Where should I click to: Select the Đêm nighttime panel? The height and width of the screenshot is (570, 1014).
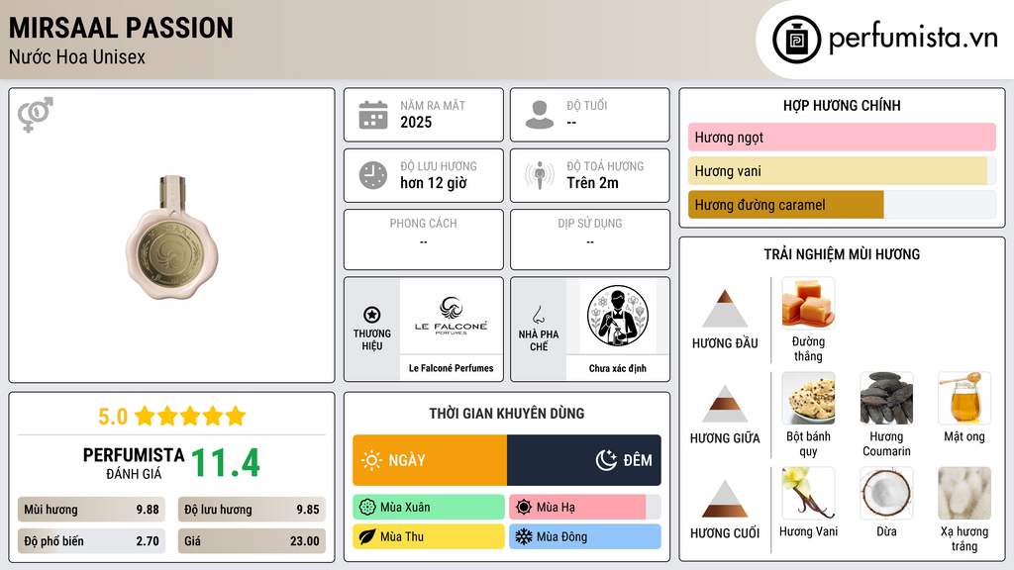click(x=584, y=460)
